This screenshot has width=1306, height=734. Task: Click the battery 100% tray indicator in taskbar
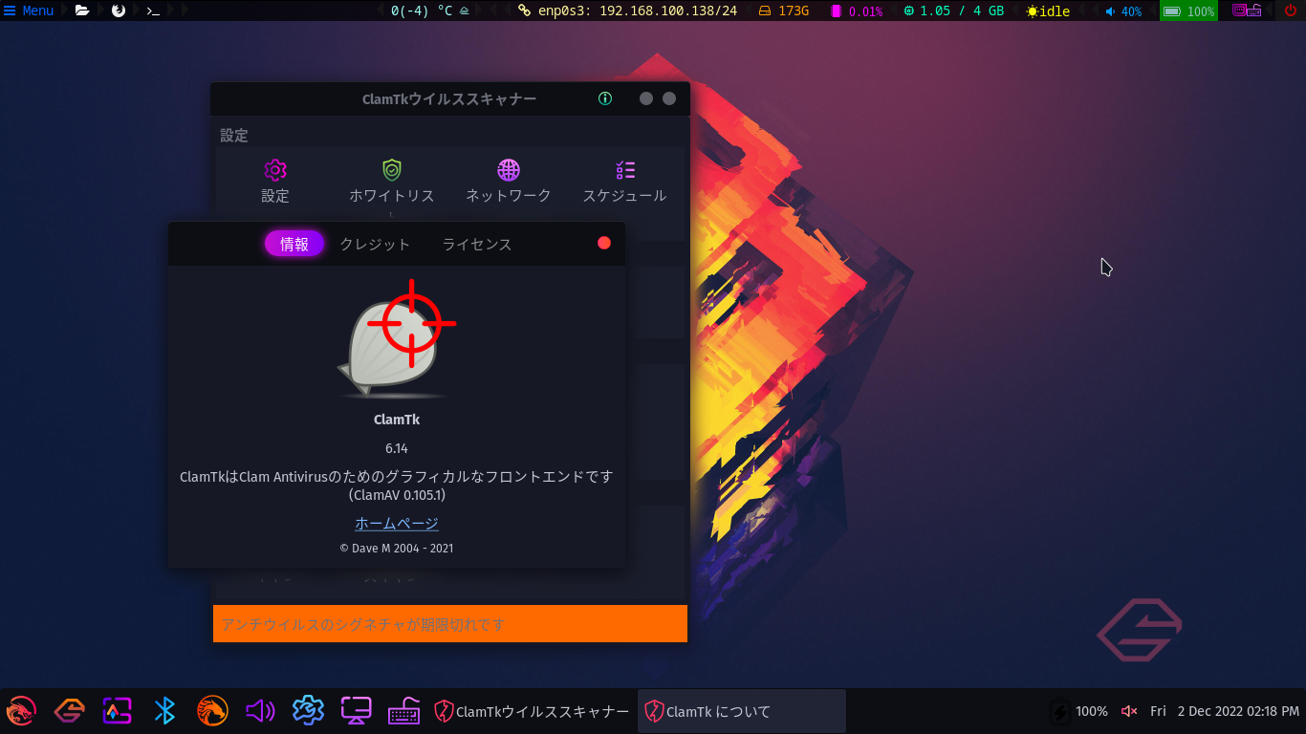click(1078, 711)
